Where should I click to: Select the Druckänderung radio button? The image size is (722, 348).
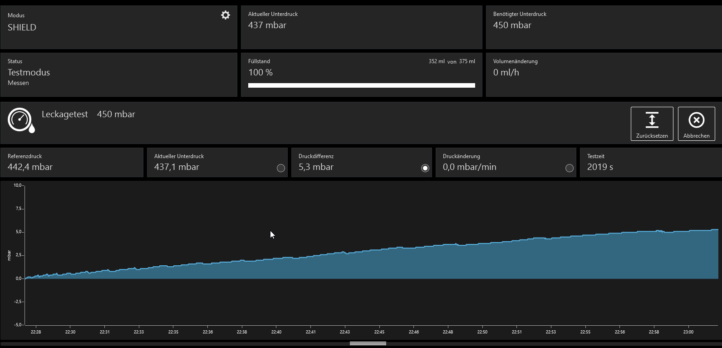click(x=569, y=168)
